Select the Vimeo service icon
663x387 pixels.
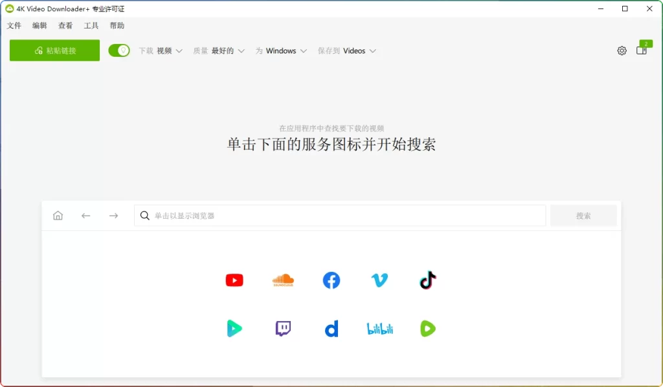pos(379,280)
